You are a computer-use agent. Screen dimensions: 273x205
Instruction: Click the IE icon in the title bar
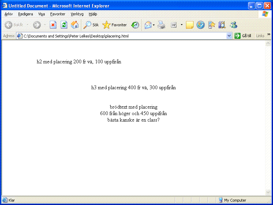[5, 5]
